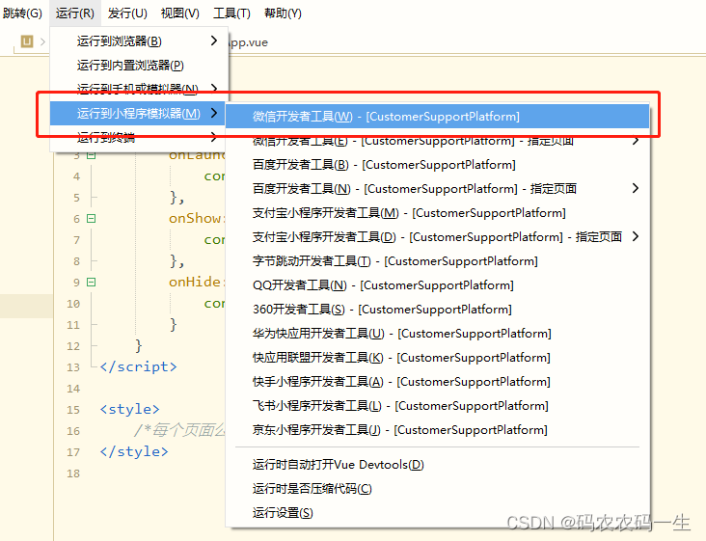
Task: Run 支付宝小程序开发者工具(M)
Action: point(437,213)
